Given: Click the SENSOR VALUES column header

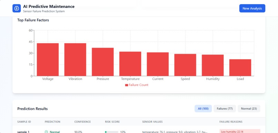Looking at the screenshot, I should (152, 122).
